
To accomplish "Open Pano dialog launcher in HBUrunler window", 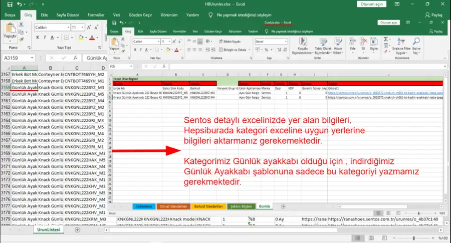I will (29, 48).
